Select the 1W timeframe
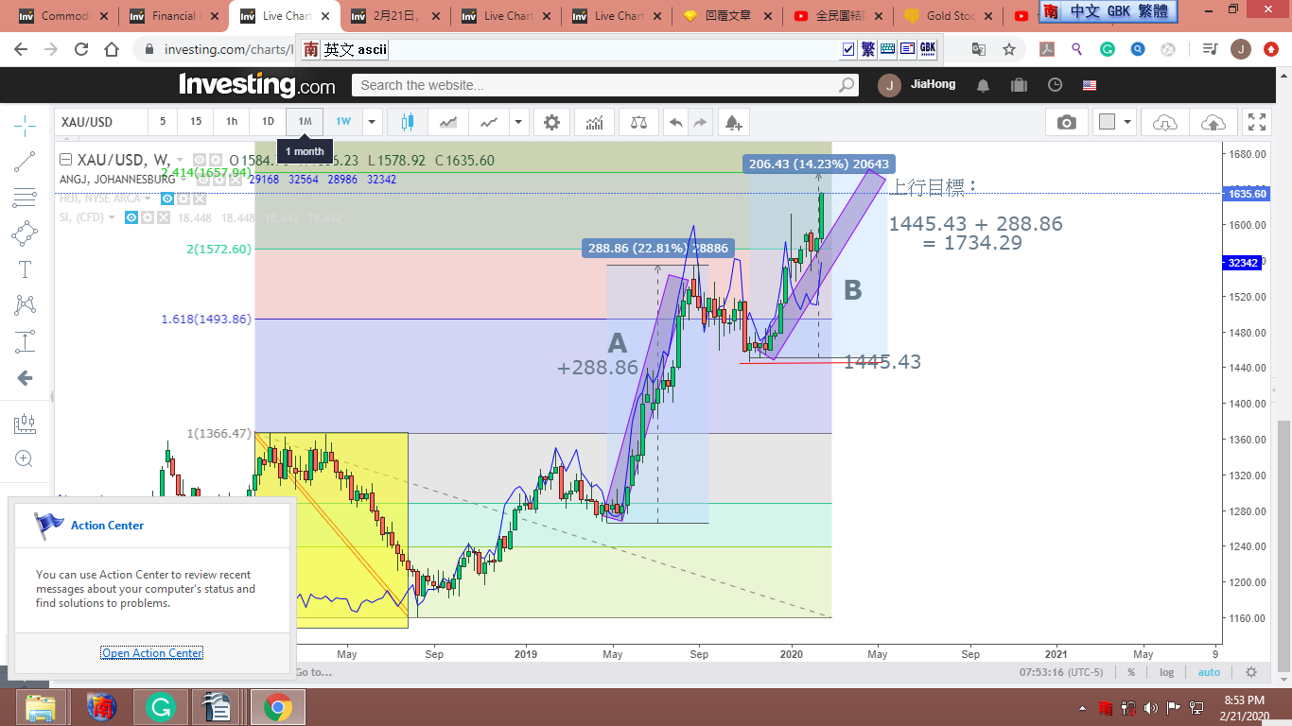Viewport: 1292px width, 726px height. 342,122
